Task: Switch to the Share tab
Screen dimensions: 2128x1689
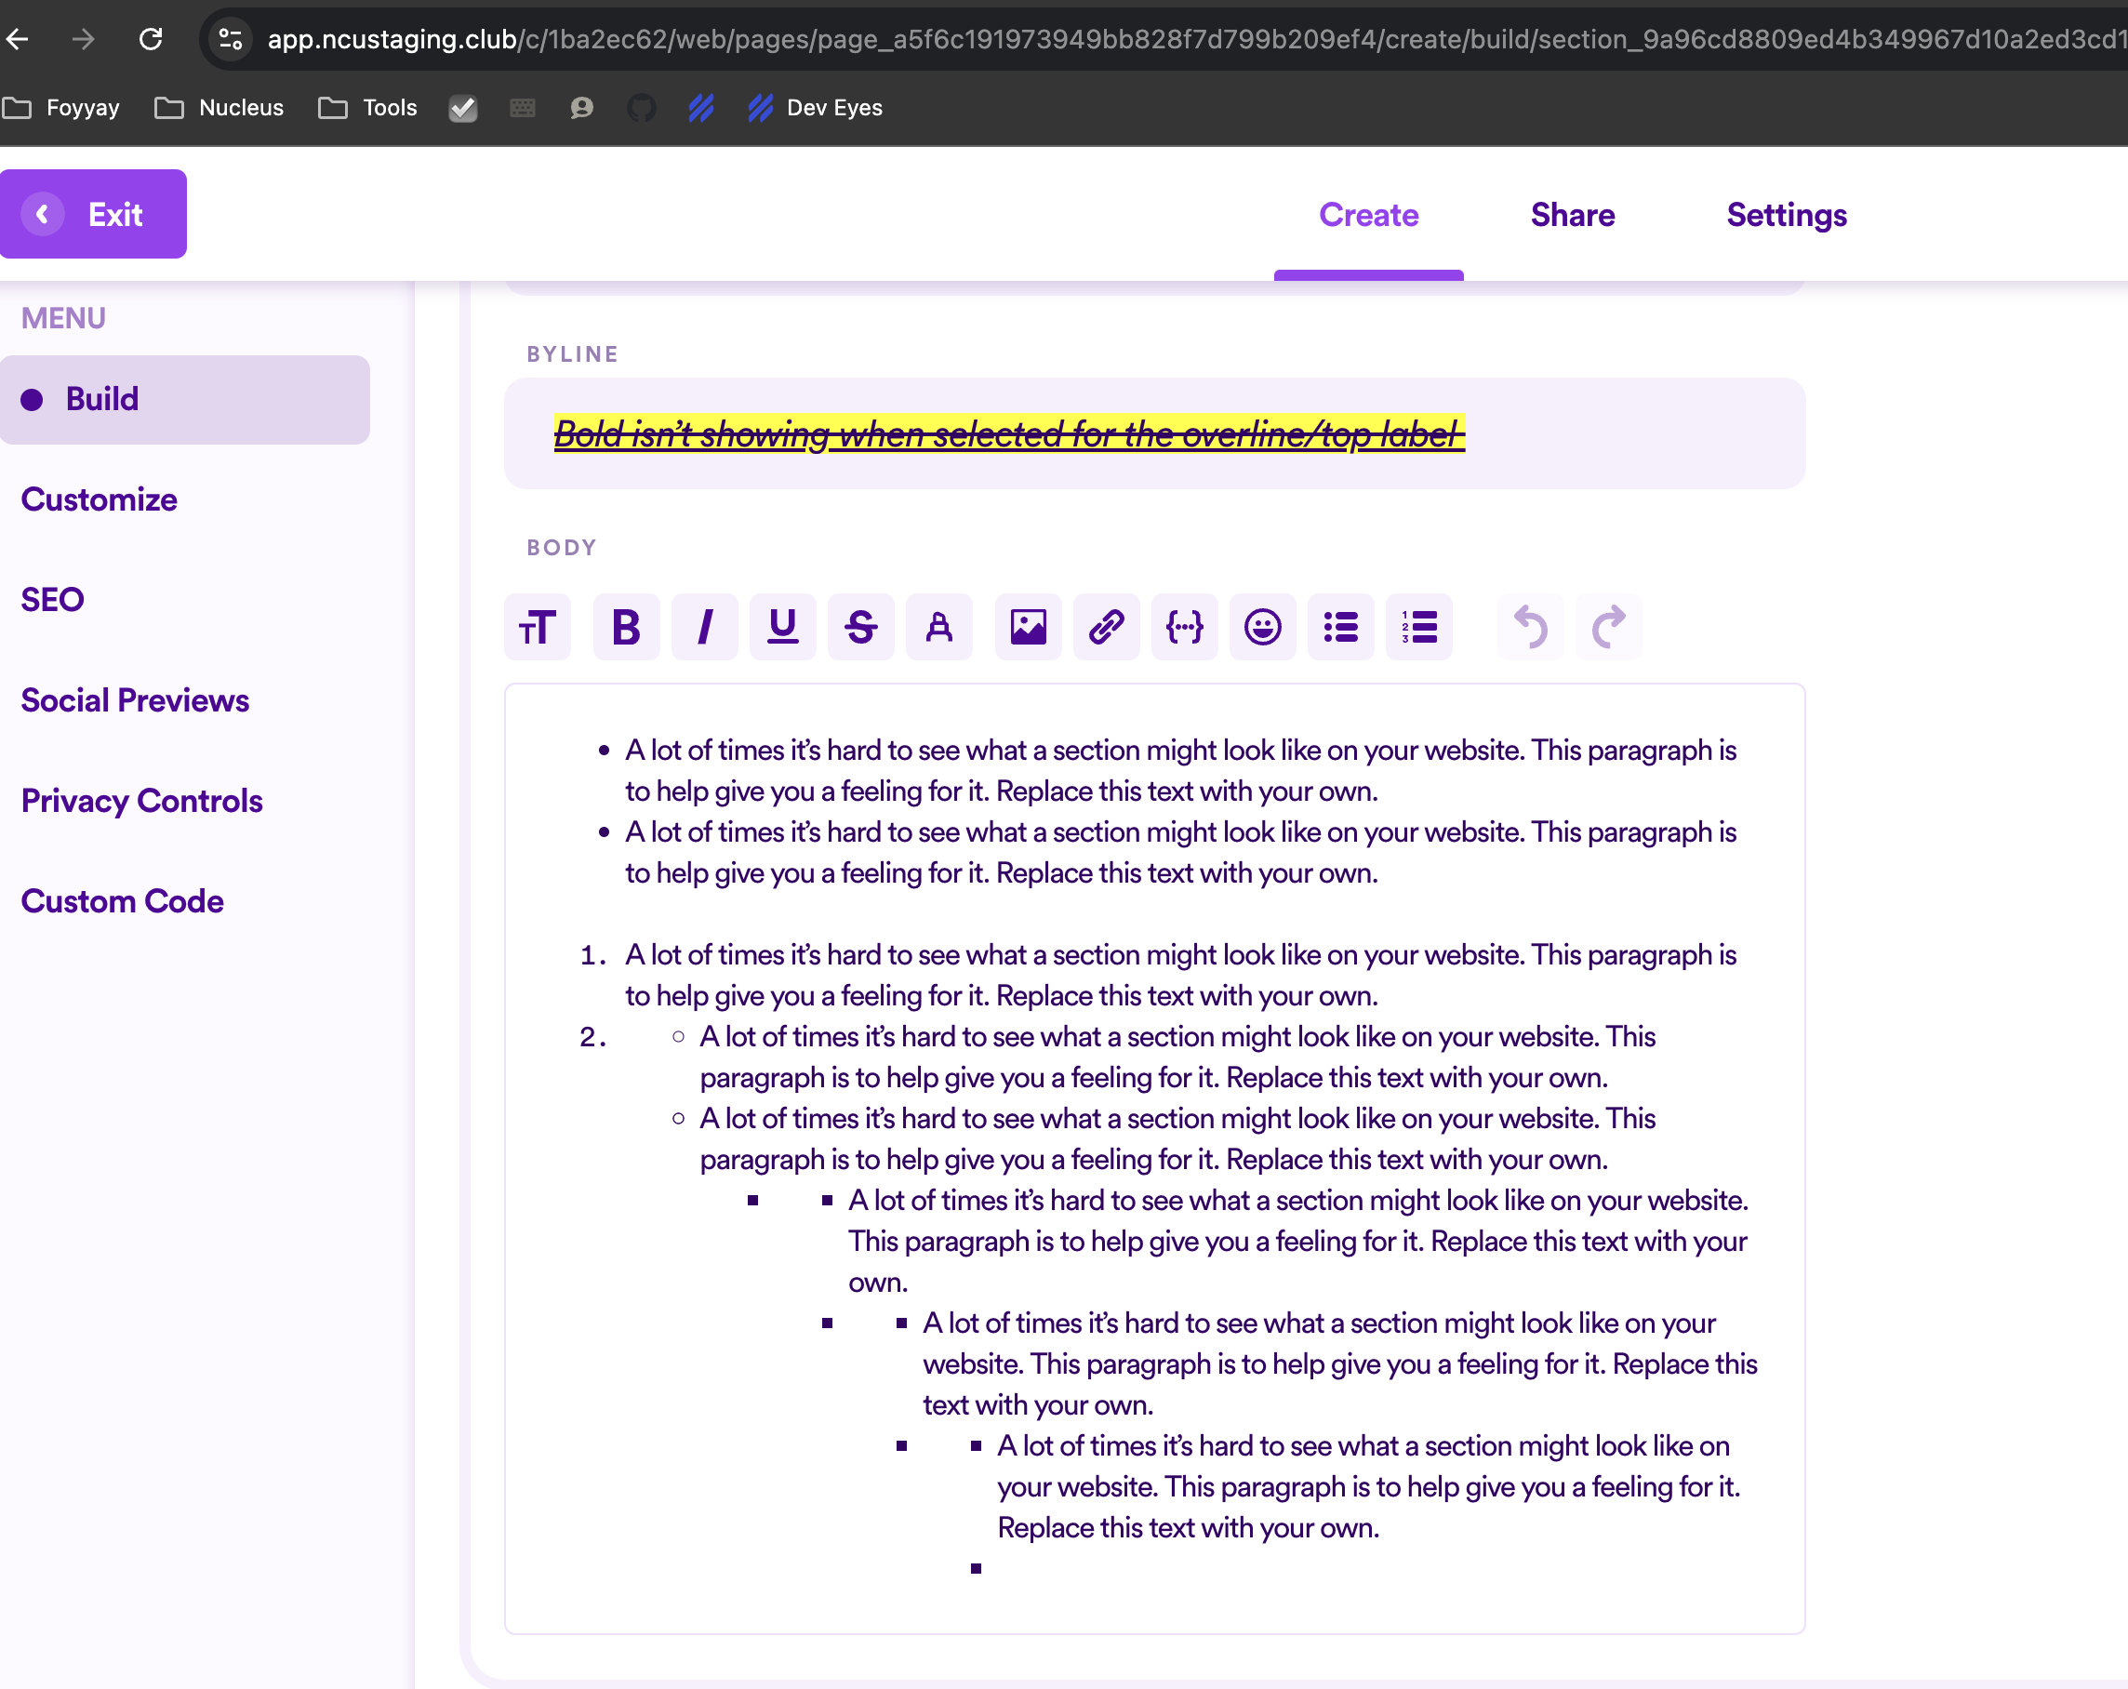Action: coord(1573,215)
